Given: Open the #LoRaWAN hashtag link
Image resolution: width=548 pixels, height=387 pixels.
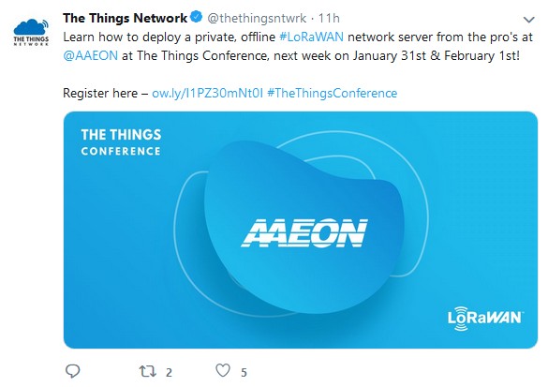Looking at the screenshot, I should pos(311,37).
